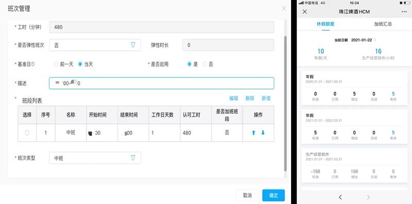
Task: Open the 是否弹性班次 dropdown
Action: coord(95,45)
